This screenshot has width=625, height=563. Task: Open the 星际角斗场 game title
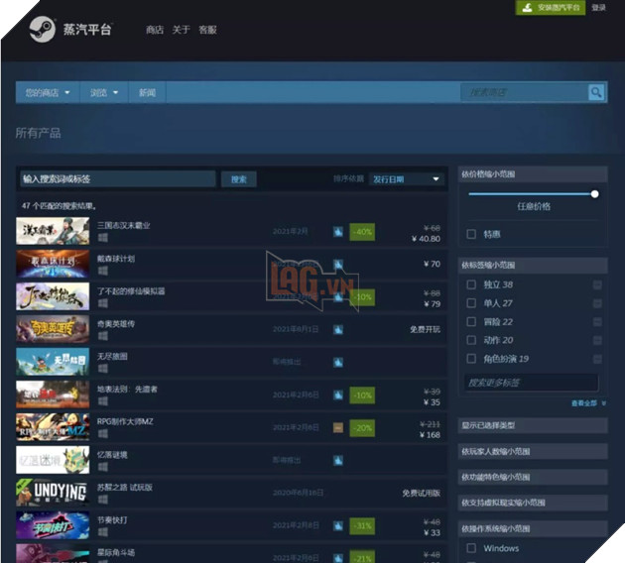pyautogui.click(x=116, y=553)
